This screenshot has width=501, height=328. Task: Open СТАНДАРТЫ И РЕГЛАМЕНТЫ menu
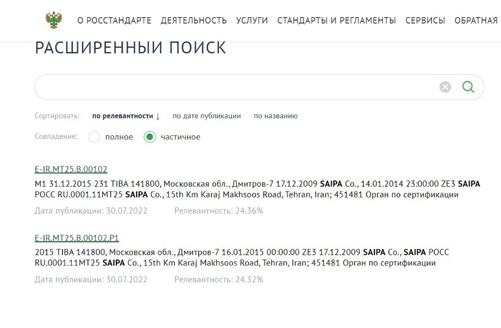pos(337,20)
